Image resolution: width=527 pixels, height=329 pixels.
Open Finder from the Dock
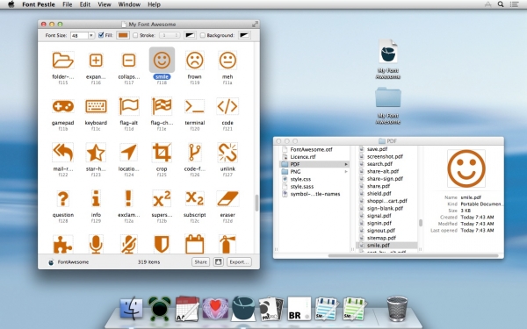point(132,308)
